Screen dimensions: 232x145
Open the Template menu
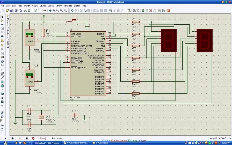pyautogui.click(x=68, y=6)
